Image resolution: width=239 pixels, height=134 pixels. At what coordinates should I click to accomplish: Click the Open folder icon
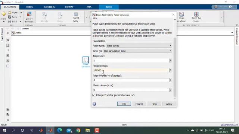tap(10, 12)
